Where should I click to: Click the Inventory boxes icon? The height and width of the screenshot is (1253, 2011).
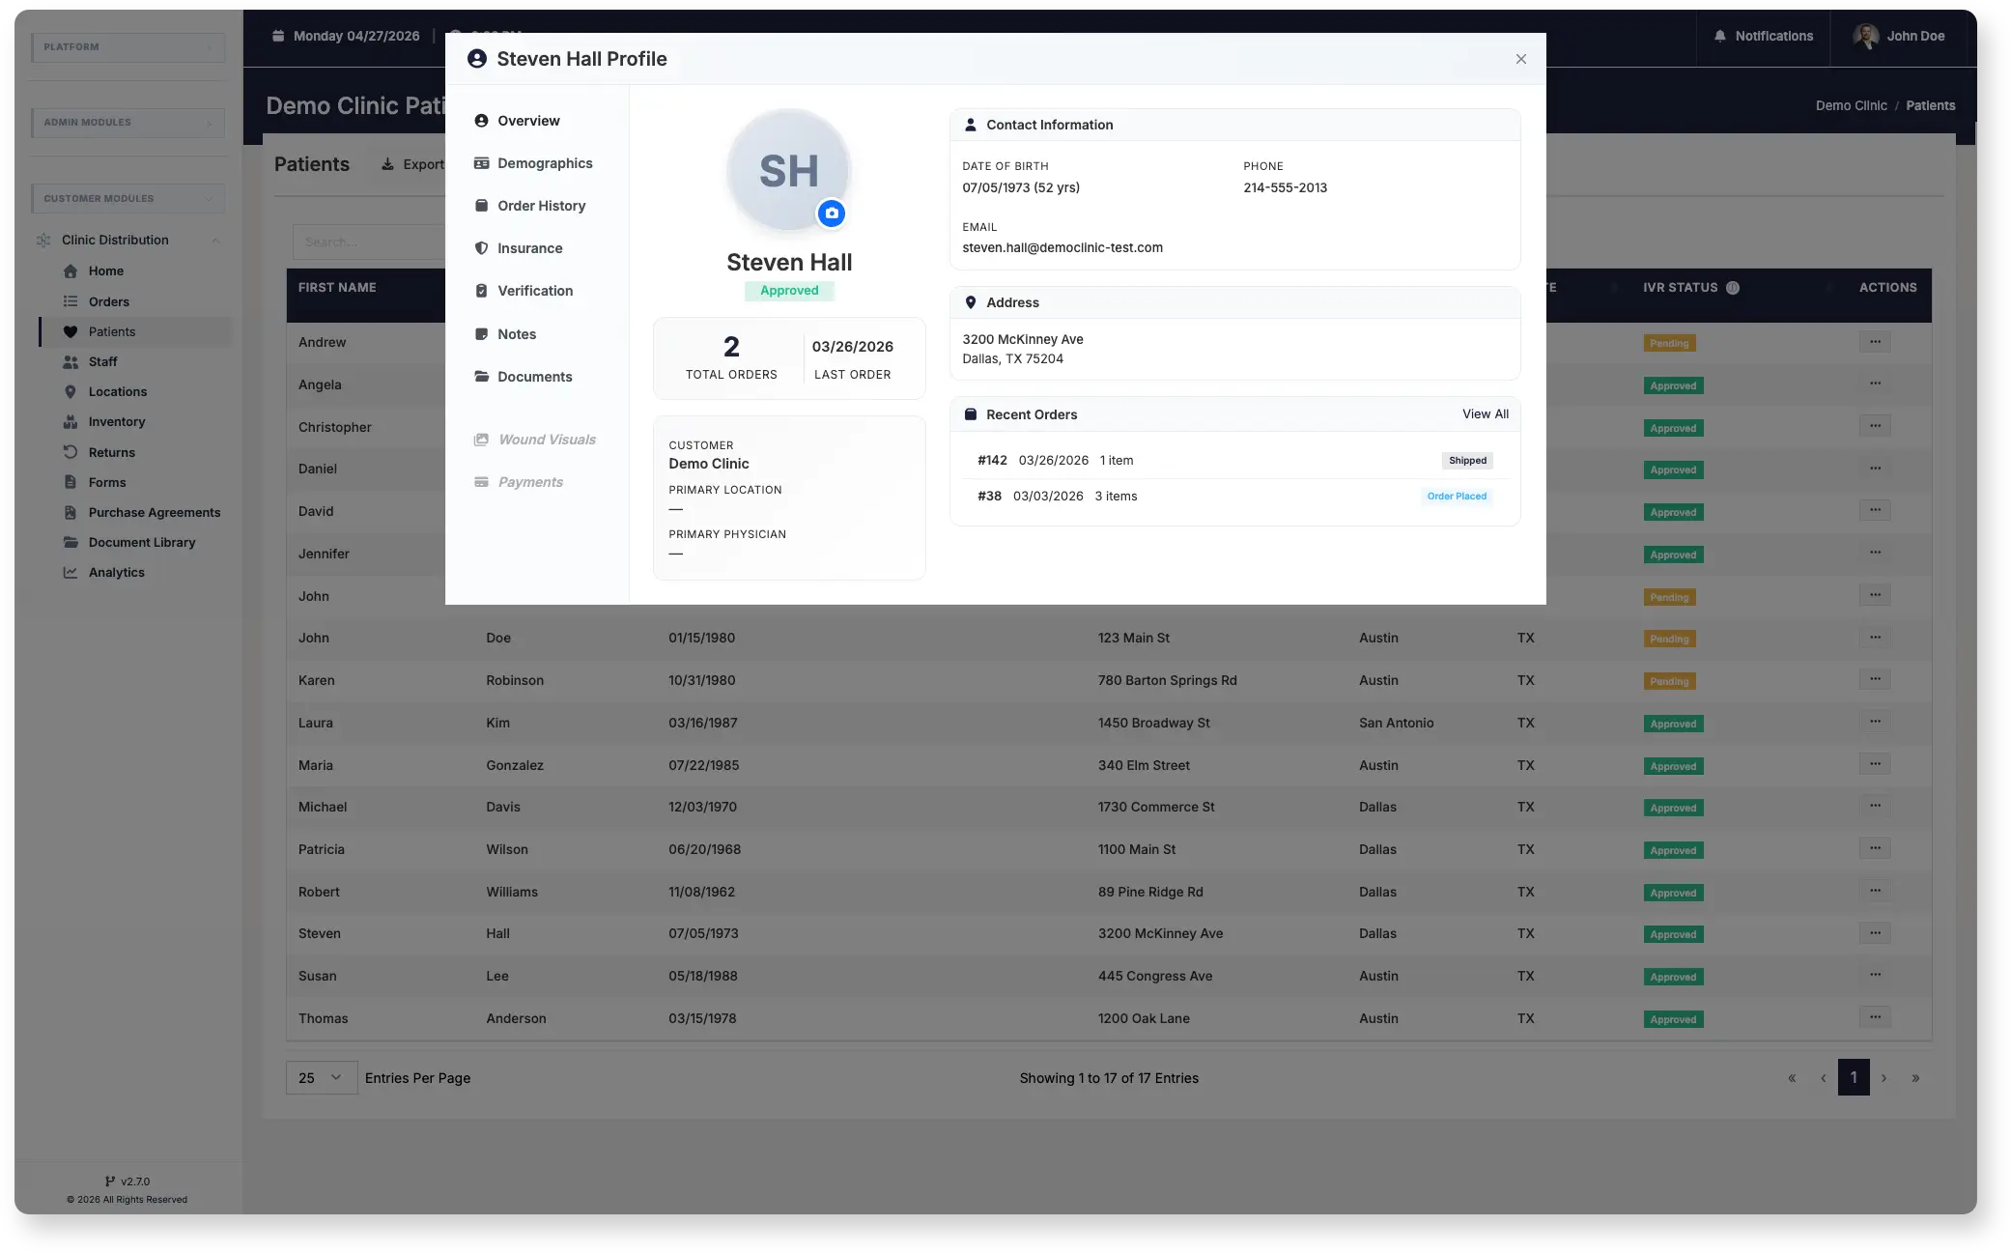coord(71,421)
